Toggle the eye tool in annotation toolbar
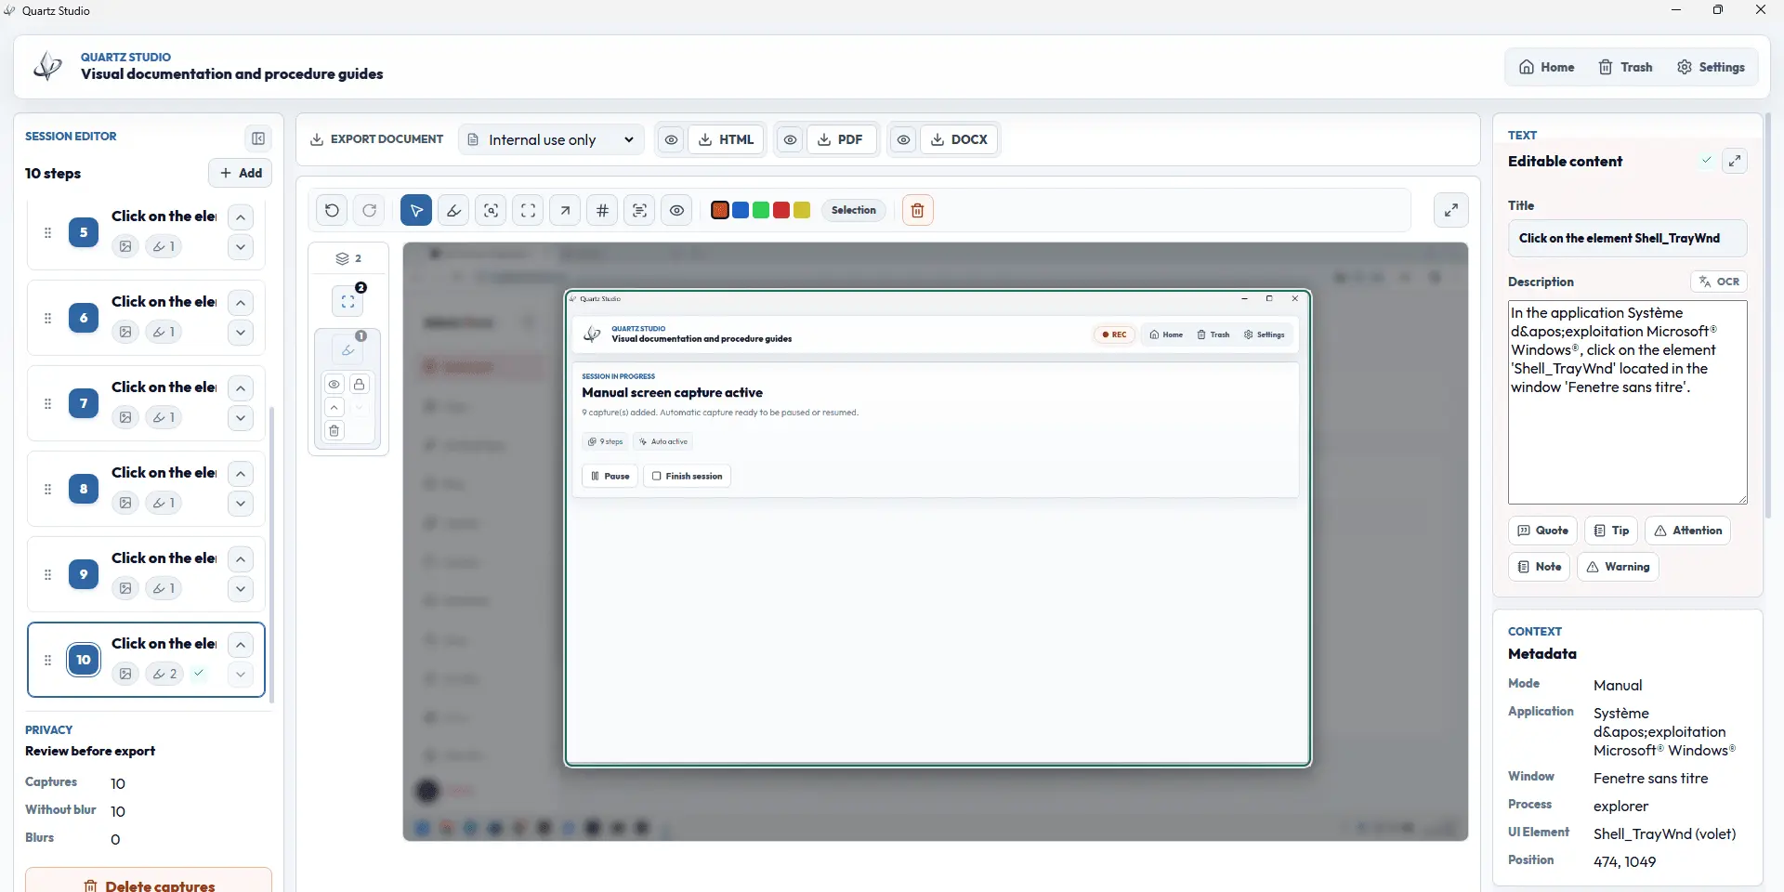The image size is (1784, 892). pos(676,210)
